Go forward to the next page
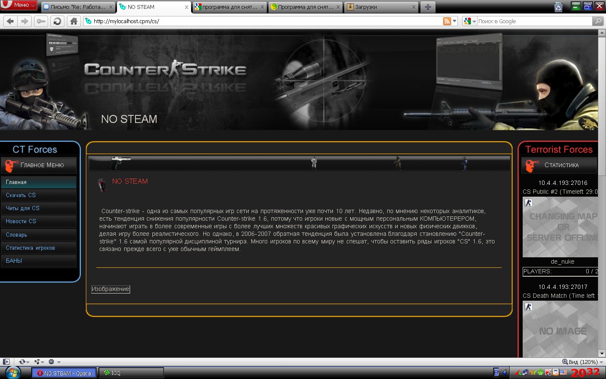Image resolution: width=606 pixels, height=379 pixels. (x=25, y=21)
